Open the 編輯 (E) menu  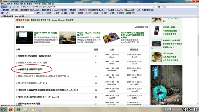pos(10,4)
